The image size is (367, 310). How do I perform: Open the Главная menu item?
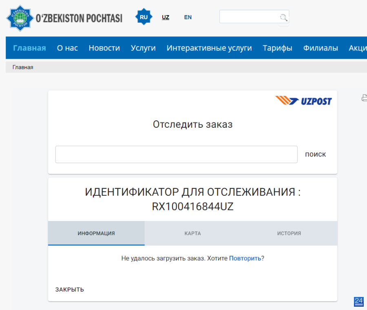click(29, 48)
